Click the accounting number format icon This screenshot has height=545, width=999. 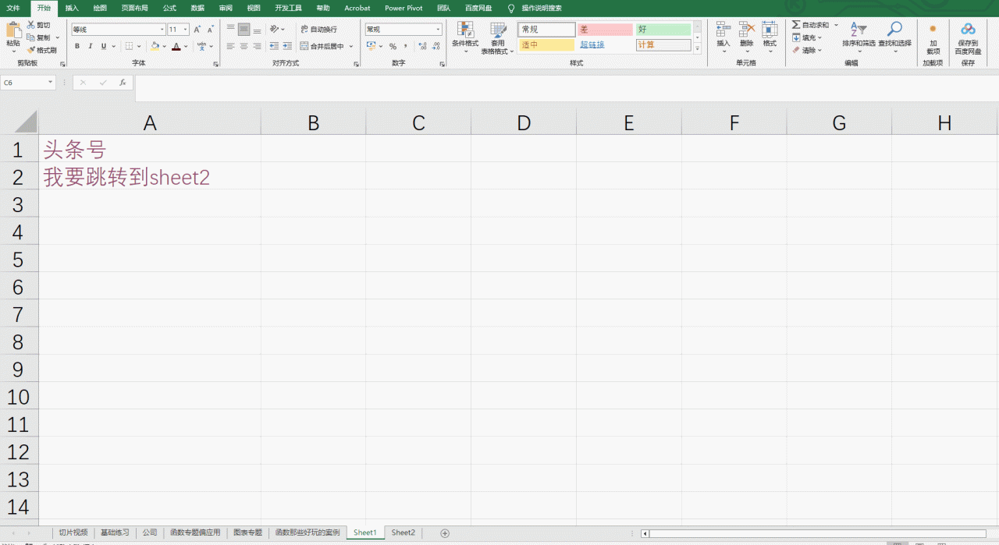point(371,46)
